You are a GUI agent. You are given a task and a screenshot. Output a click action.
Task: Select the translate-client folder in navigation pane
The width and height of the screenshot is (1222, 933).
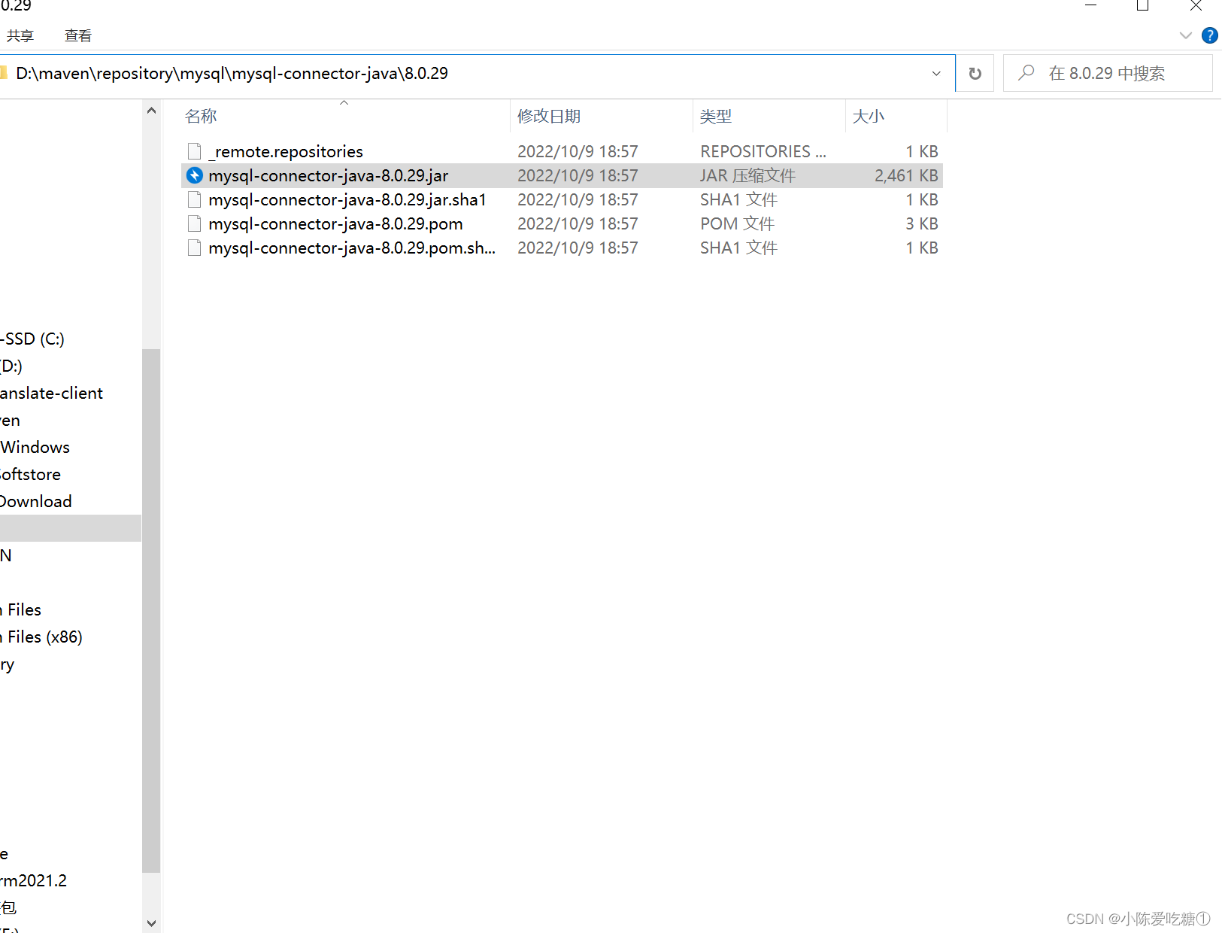click(x=51, y=393)
